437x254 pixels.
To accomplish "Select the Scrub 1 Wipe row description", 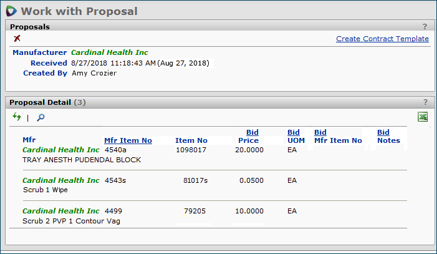I will click(45, 190).
